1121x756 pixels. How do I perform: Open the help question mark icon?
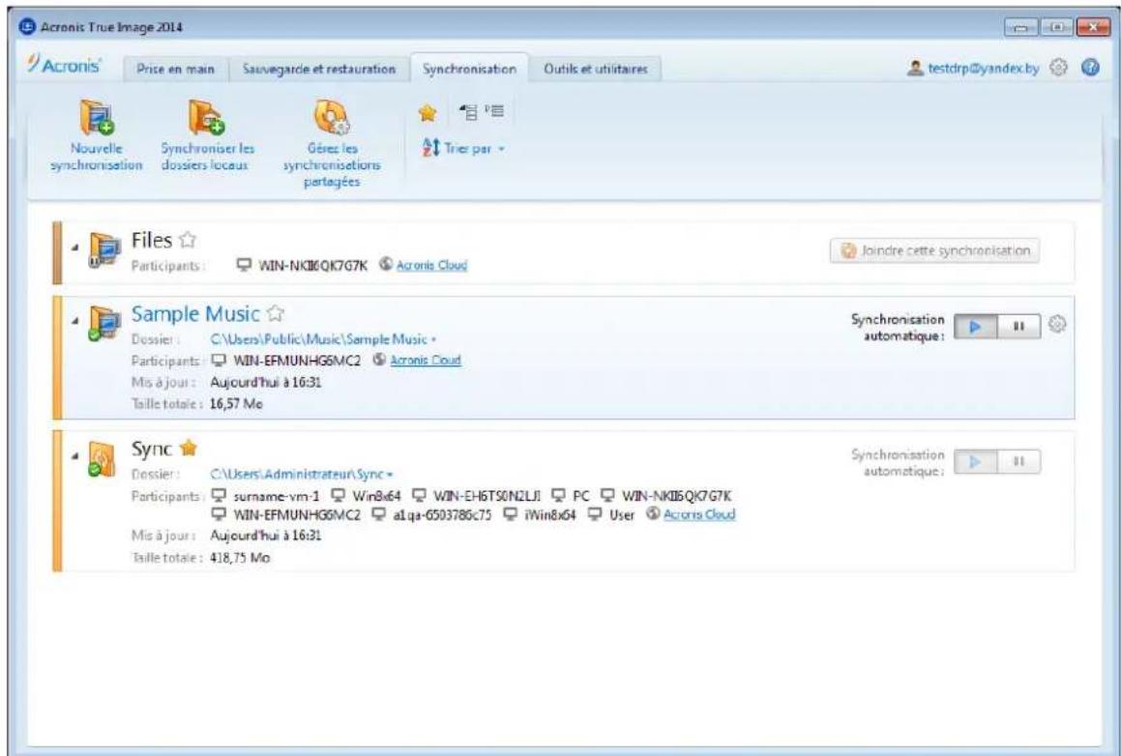[x=1089, y=68]
